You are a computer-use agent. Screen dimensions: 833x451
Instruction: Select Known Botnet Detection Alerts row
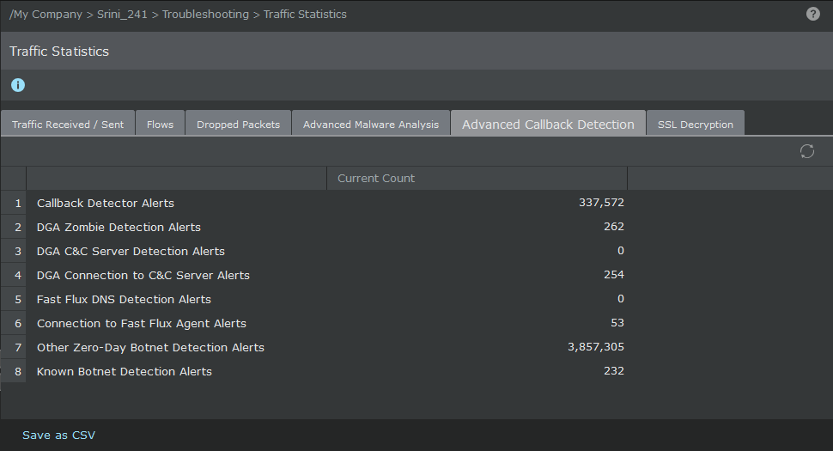point(416,371)
